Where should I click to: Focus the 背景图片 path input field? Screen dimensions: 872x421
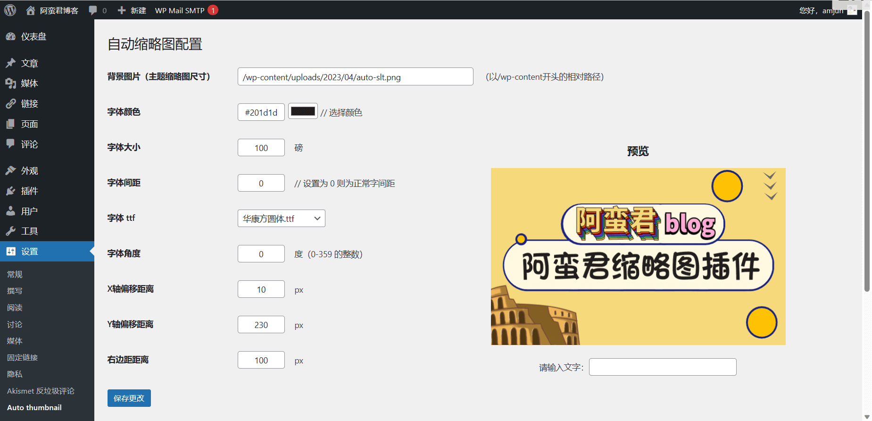(355, 77)
